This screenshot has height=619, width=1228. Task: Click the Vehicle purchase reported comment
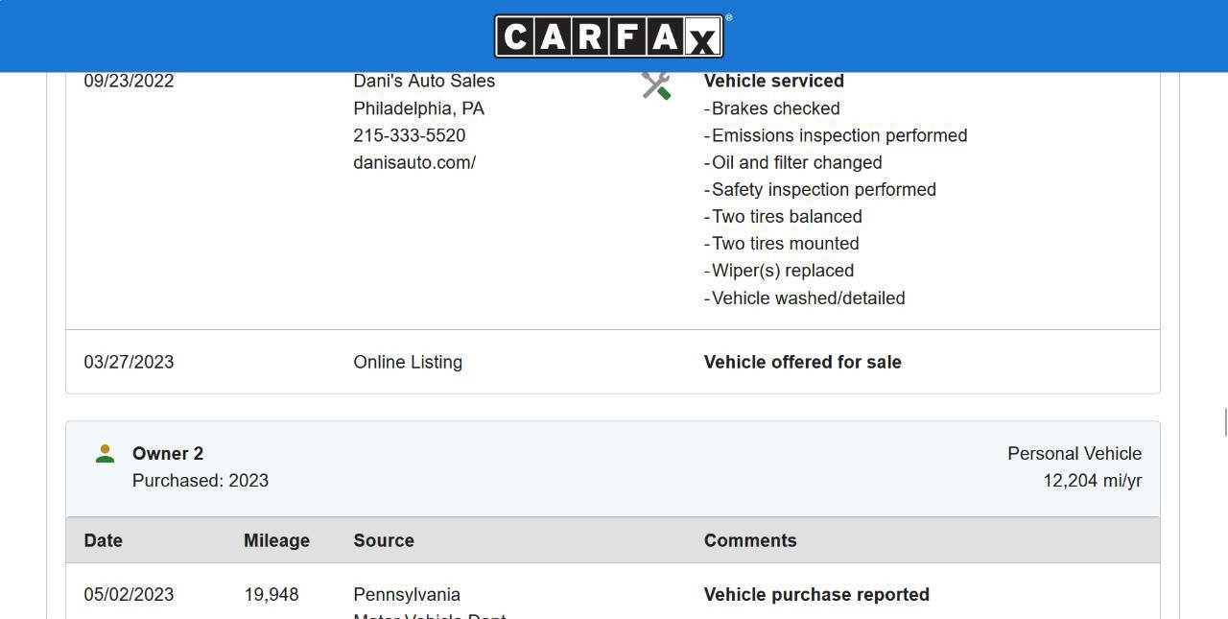816,594
